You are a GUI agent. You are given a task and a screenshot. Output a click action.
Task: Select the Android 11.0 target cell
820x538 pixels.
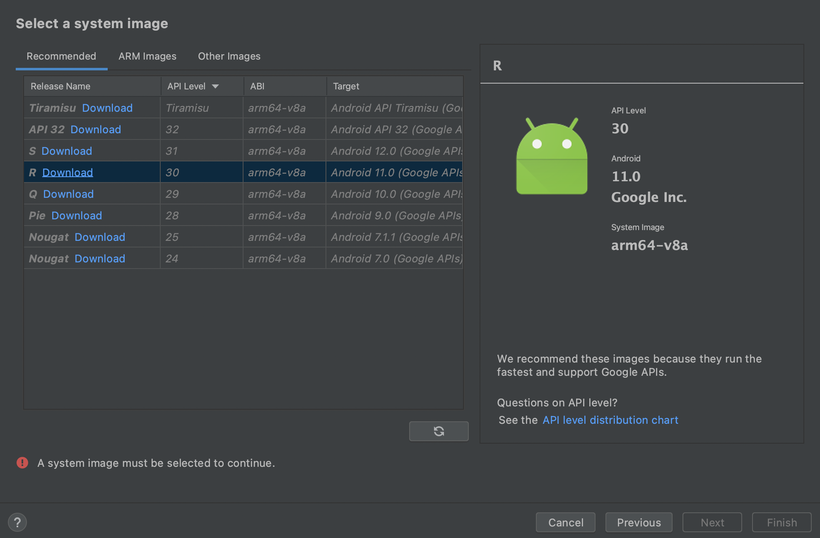(x=395, y=173)
